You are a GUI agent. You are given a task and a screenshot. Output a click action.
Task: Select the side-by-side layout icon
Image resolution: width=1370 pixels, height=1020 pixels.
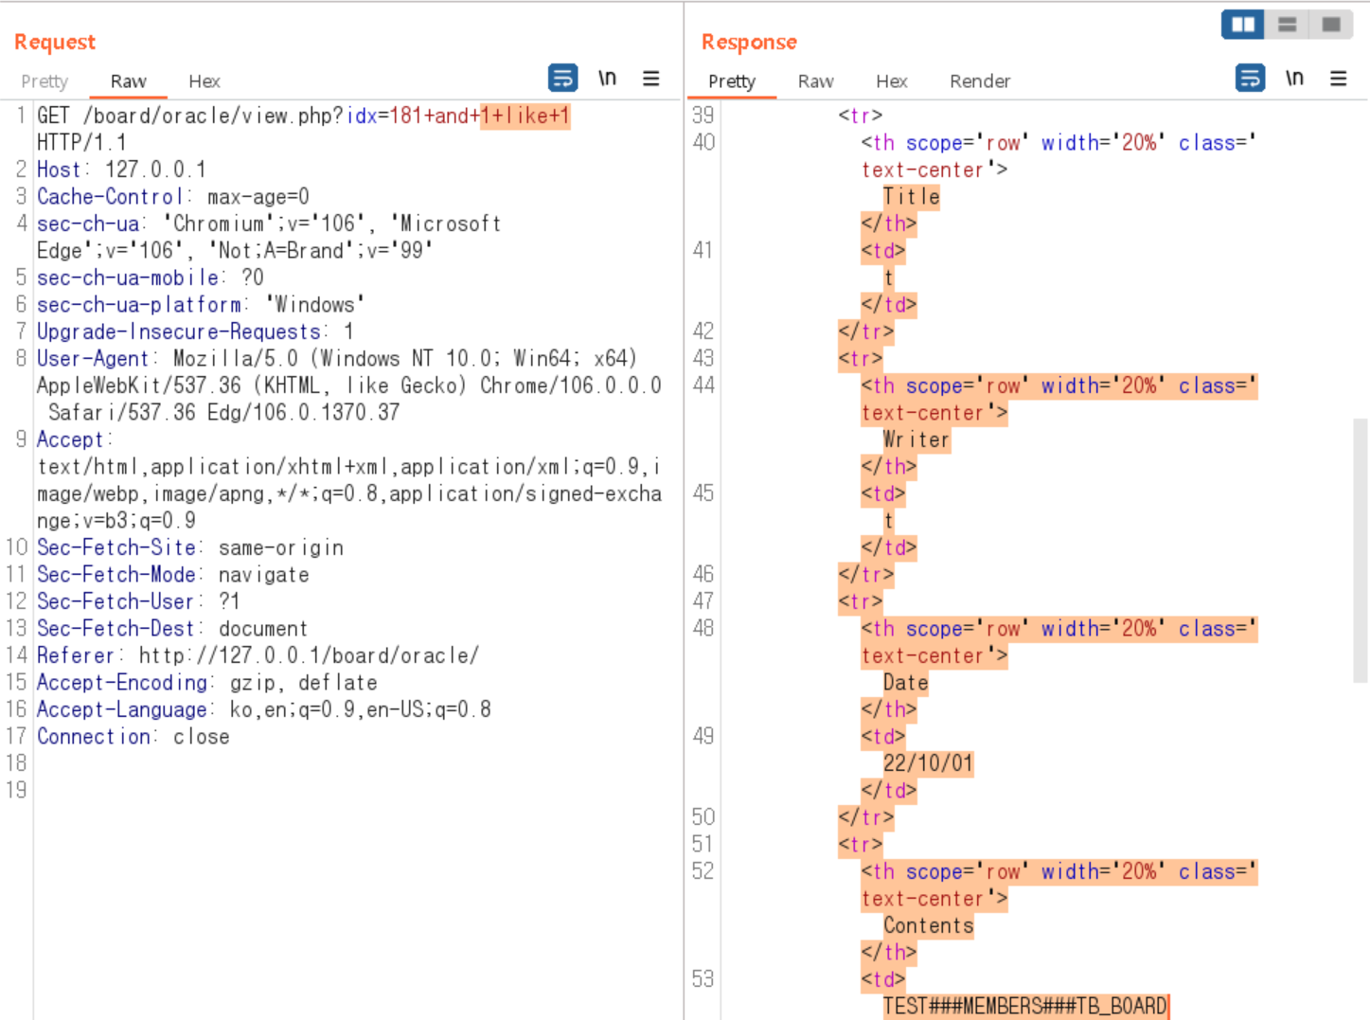pyautogui.click(x=1243, y=25)
